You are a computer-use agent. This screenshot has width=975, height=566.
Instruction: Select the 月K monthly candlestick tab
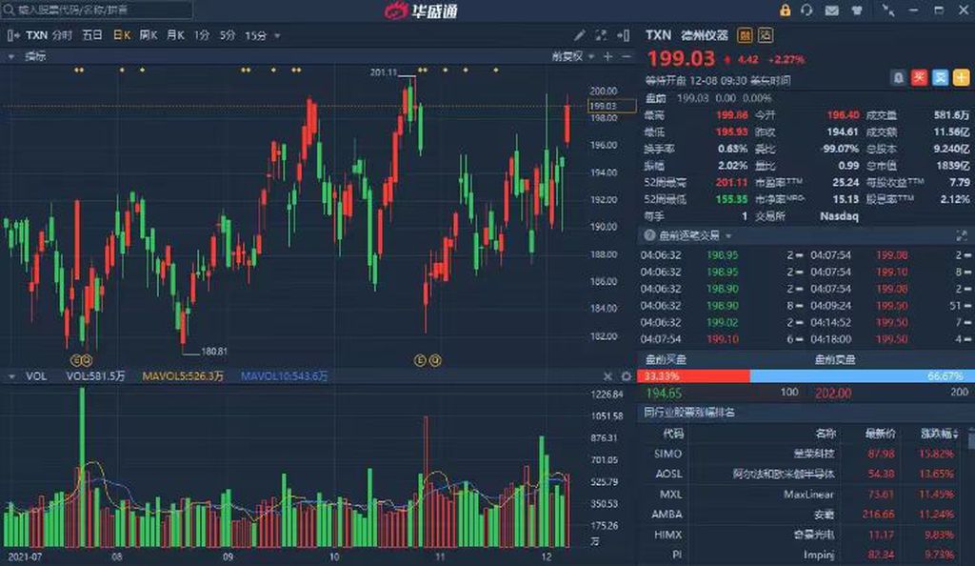(x=175, y=35)
